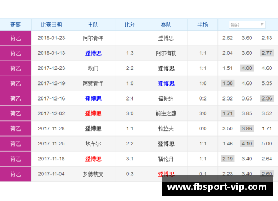Click the 荷乙 league cell on 2017-12-23 row
Screen dimensions: 278x201
point(16,68)
